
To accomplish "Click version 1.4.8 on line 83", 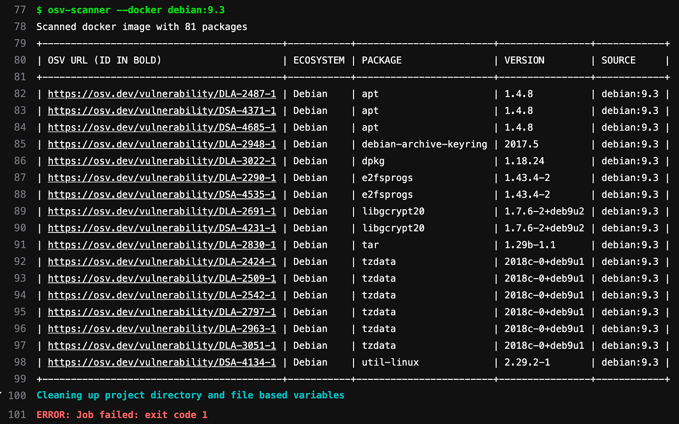I will (518, 111).
